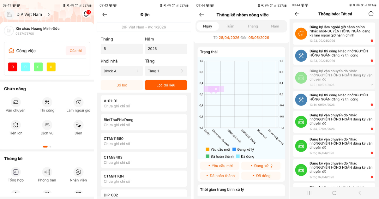Screen dimensions: 379x199
Task: Open the Đăng ký vận chuyển đồ notification at 13:21
Action: click(x=335, y=78)
